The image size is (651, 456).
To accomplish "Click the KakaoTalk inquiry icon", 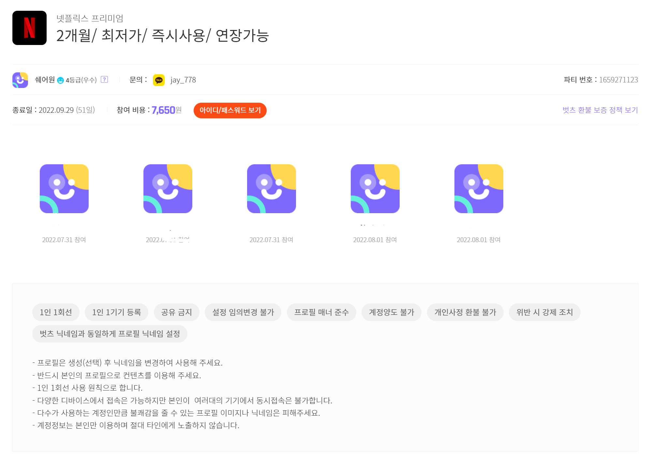I will coord(159,80).
